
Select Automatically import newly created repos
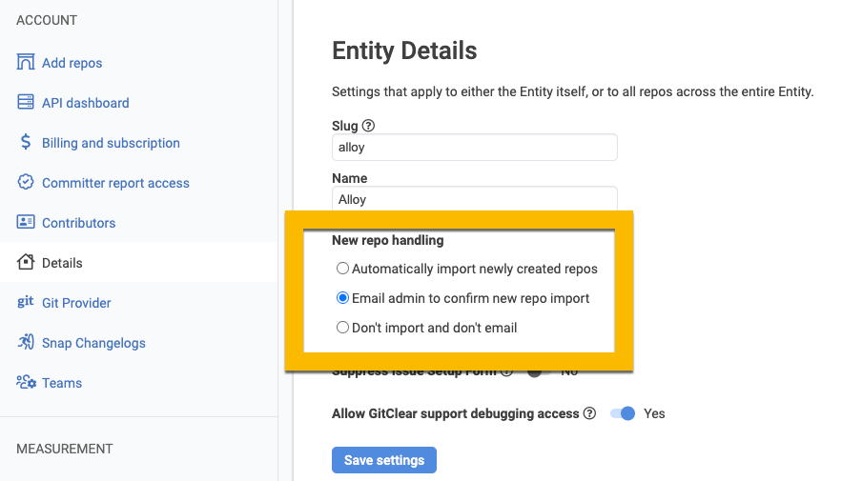tap(343, 270)
